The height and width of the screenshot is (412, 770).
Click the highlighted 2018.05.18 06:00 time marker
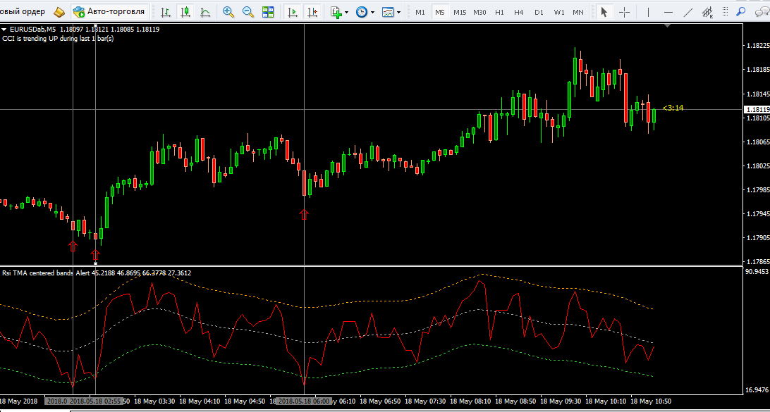click(304, 401)
